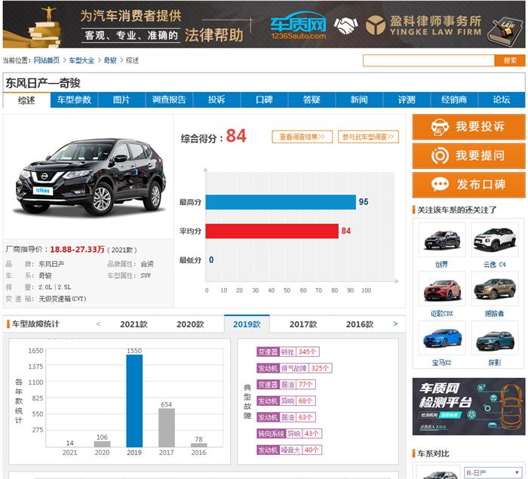This screenshot has height=479, width=528.
Task: Click the gray 2020 bar showing 106
Action: point(102,444)
